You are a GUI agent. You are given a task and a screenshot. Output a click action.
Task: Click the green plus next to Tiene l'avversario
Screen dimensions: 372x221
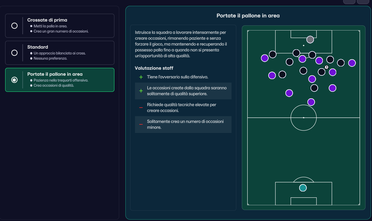coord(141,77)
